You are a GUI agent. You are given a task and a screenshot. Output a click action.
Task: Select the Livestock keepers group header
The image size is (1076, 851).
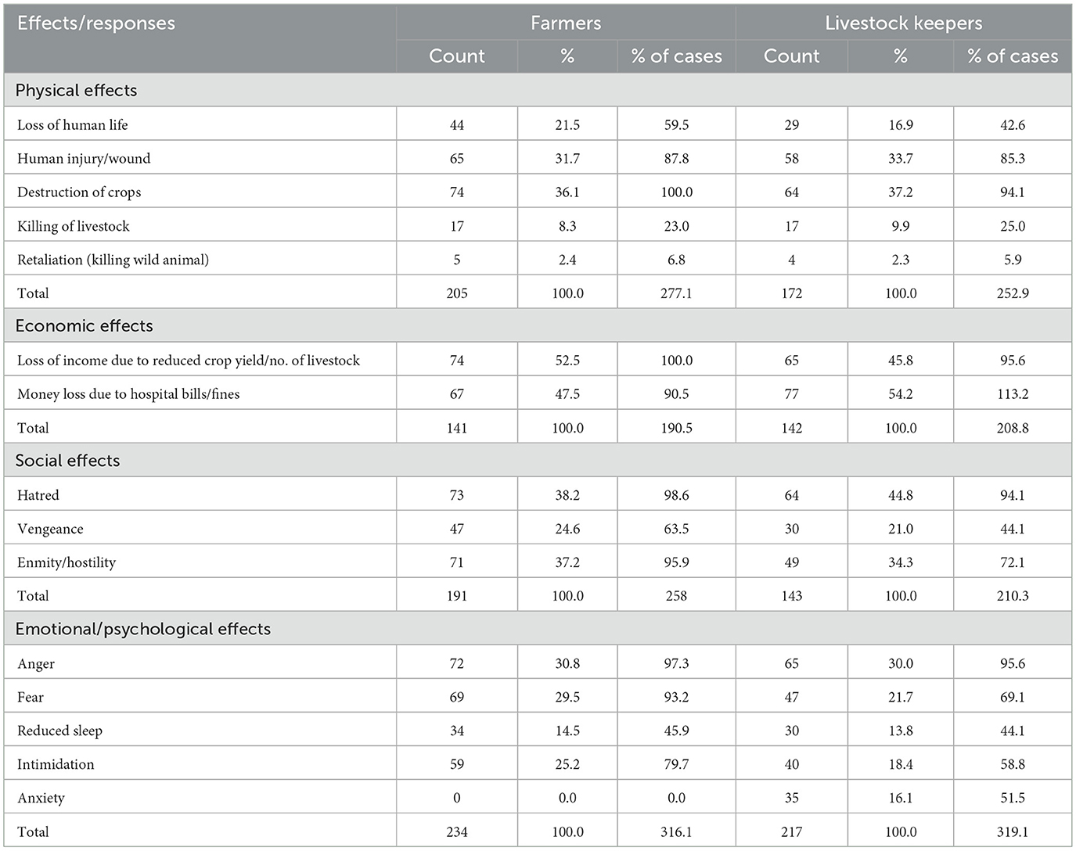[903, 23]
